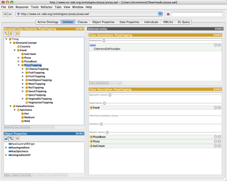This screenshot has width=227, height=181.
Task: Click the Food superclass link
Action: (x=96, y=108)
